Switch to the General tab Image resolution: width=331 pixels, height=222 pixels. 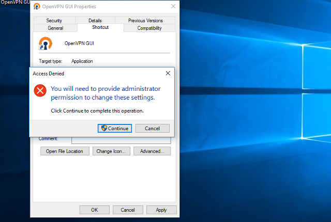click(x=55, y=28)
